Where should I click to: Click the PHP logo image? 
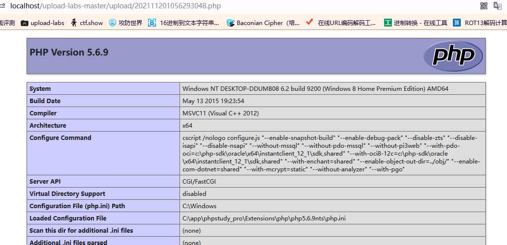pyautogui.click(x=453, y=56)
